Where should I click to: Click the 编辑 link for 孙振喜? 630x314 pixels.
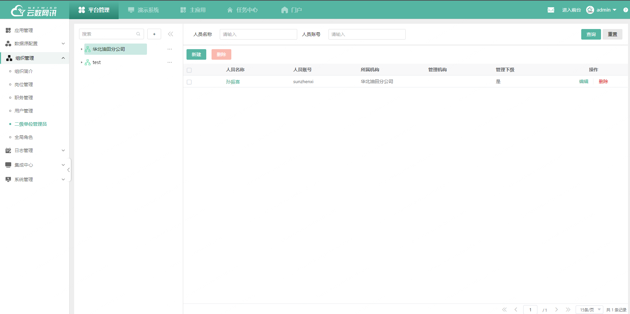click(584, 81)
